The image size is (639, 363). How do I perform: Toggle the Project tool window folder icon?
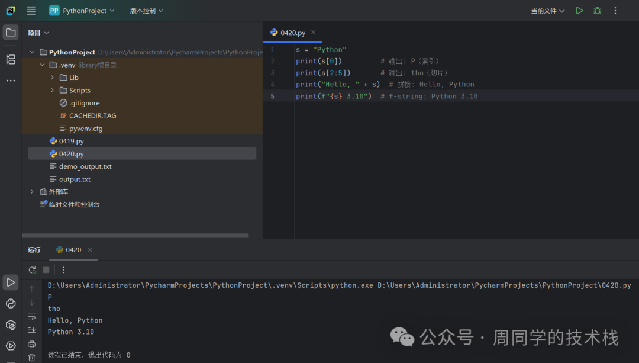11,33
